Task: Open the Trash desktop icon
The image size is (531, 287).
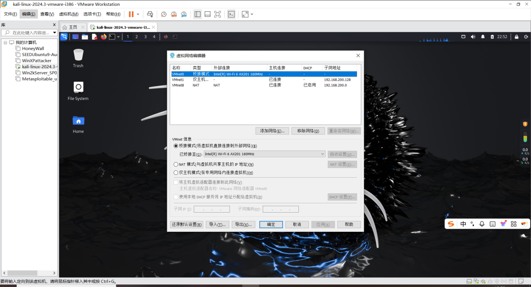Action: [x=78, y=58]
